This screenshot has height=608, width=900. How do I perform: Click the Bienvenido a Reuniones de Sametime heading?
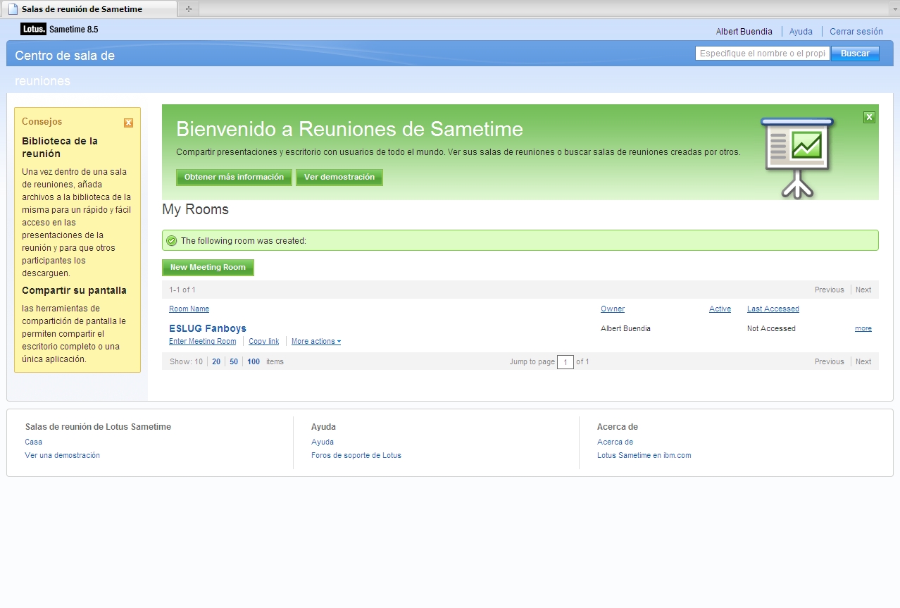(x=349, y=129)
